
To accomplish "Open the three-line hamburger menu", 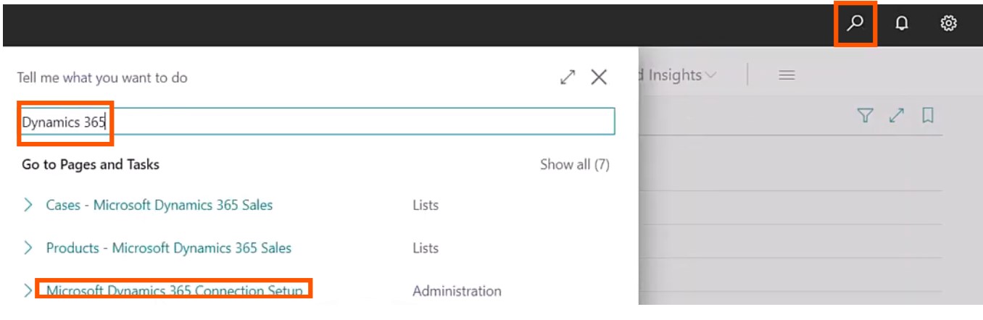I will coord(787,75).
